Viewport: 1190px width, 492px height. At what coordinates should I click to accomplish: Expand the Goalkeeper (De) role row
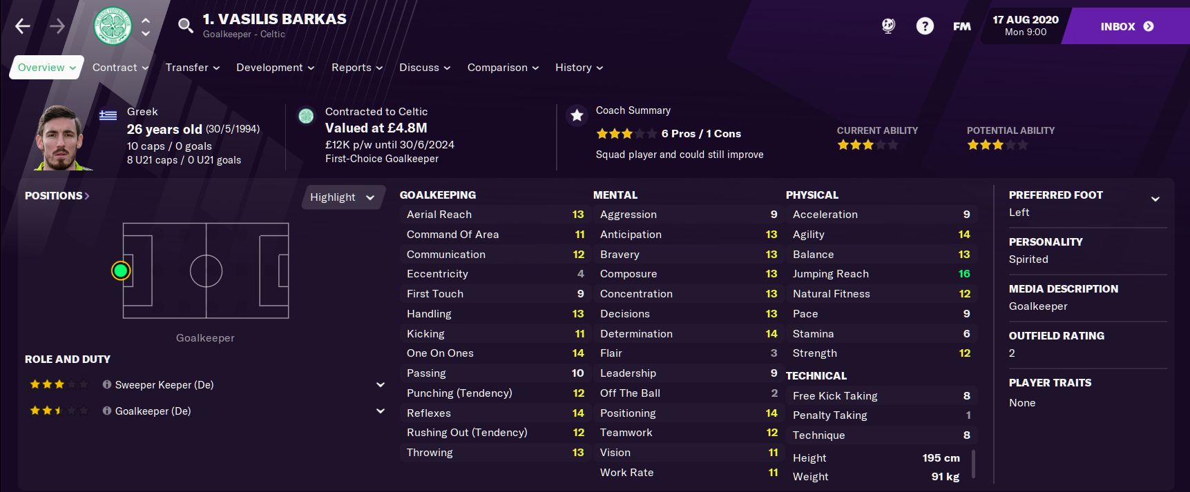(x=380, y=411)
